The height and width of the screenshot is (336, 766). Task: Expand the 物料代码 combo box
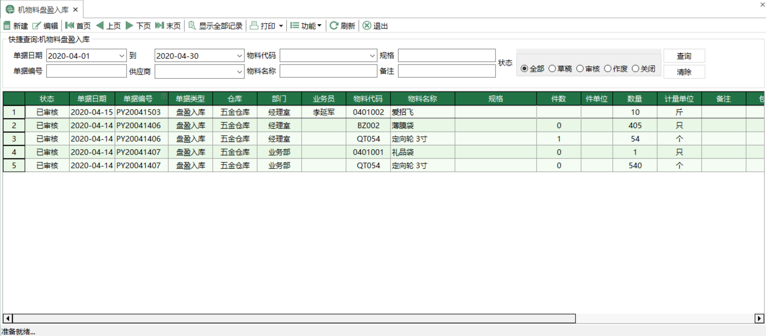point(372,56)
